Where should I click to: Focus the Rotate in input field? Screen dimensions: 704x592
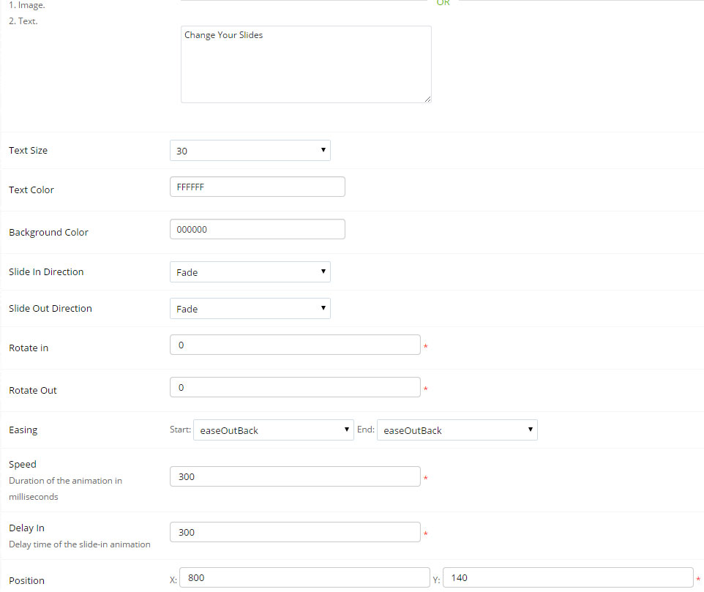[295, 345]
